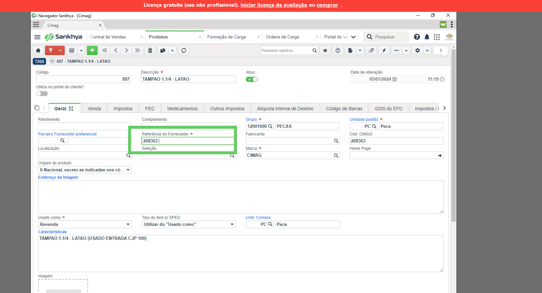This screenshot has width=542, height=293.
Task: Open the Outros Impostos tab
Action: pyautogui.click(x=227, y=108)
